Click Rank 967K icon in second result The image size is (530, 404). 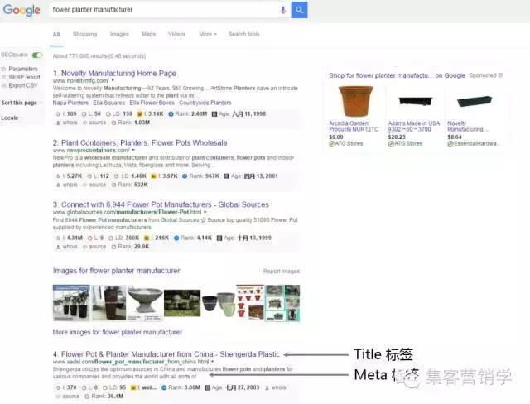point(185,176)
